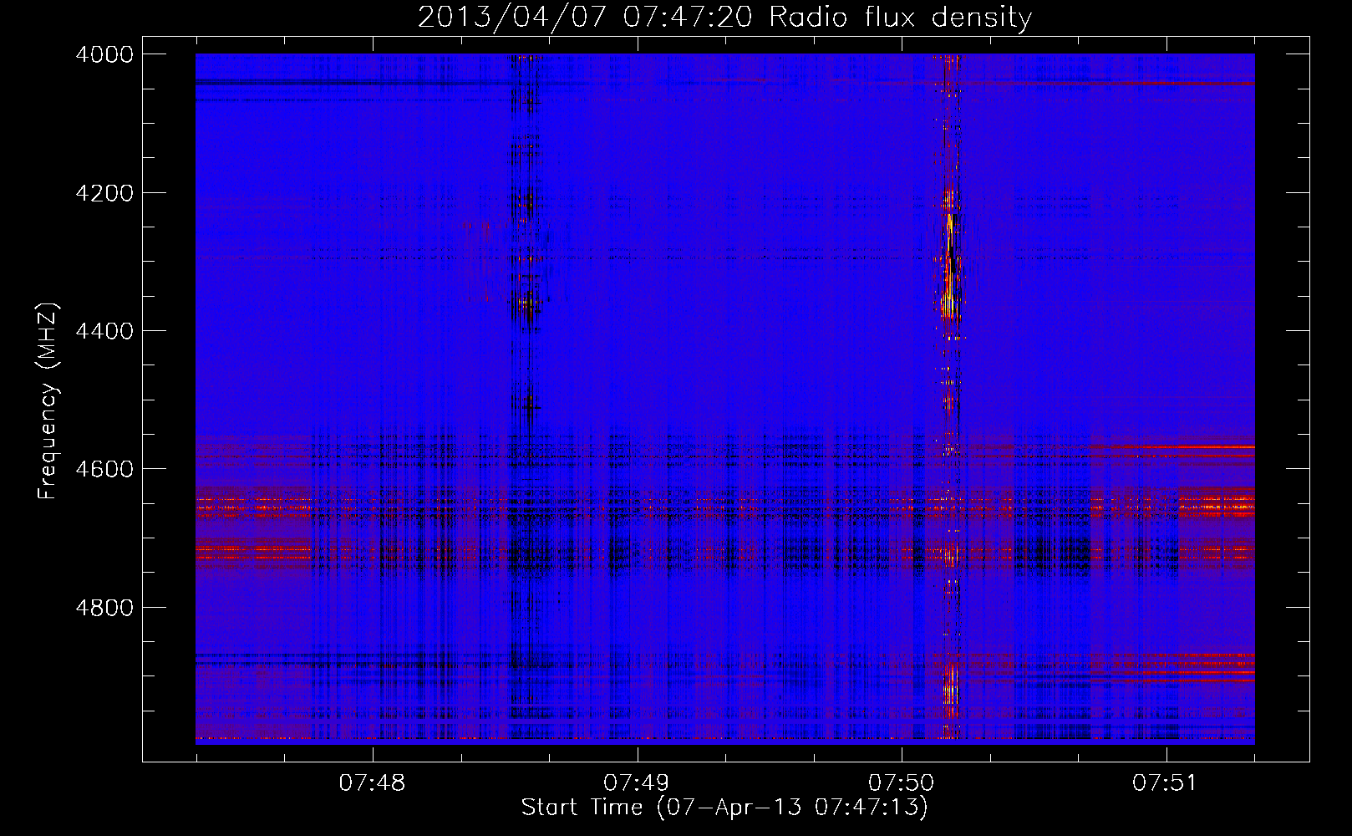Image resolution: width=1352 pixels, height=836 pixels.
Task: Click the 07:51 time axis label
Action: pos(1166,782)
